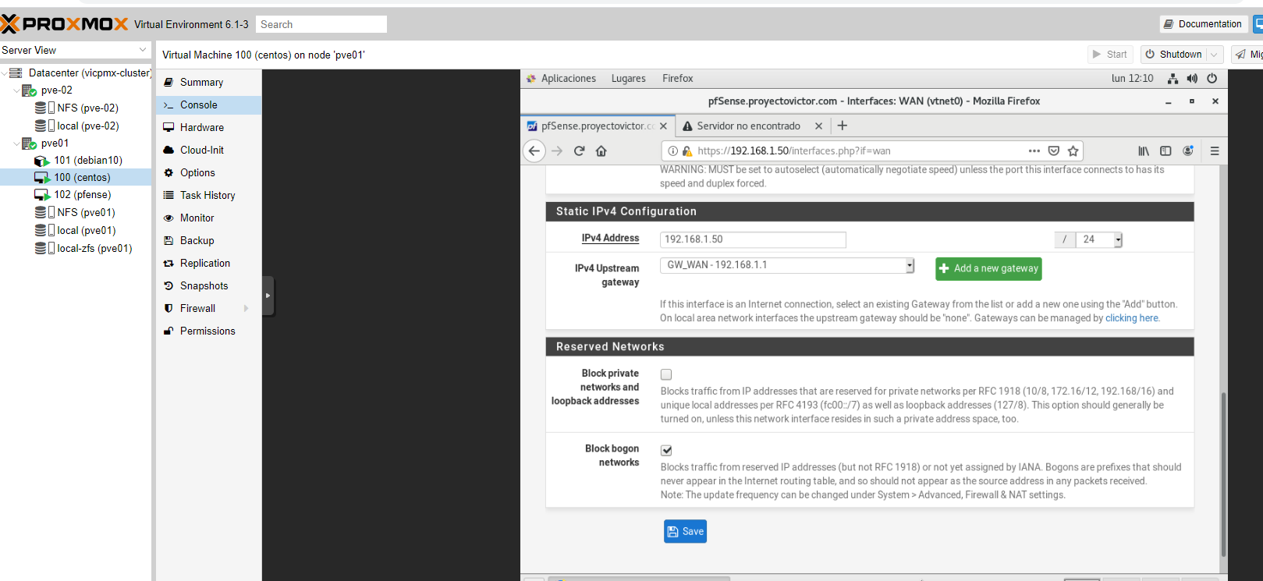Open the GNOME power menu icon
1263x581 pixels.
click(x=1212, y=79)
